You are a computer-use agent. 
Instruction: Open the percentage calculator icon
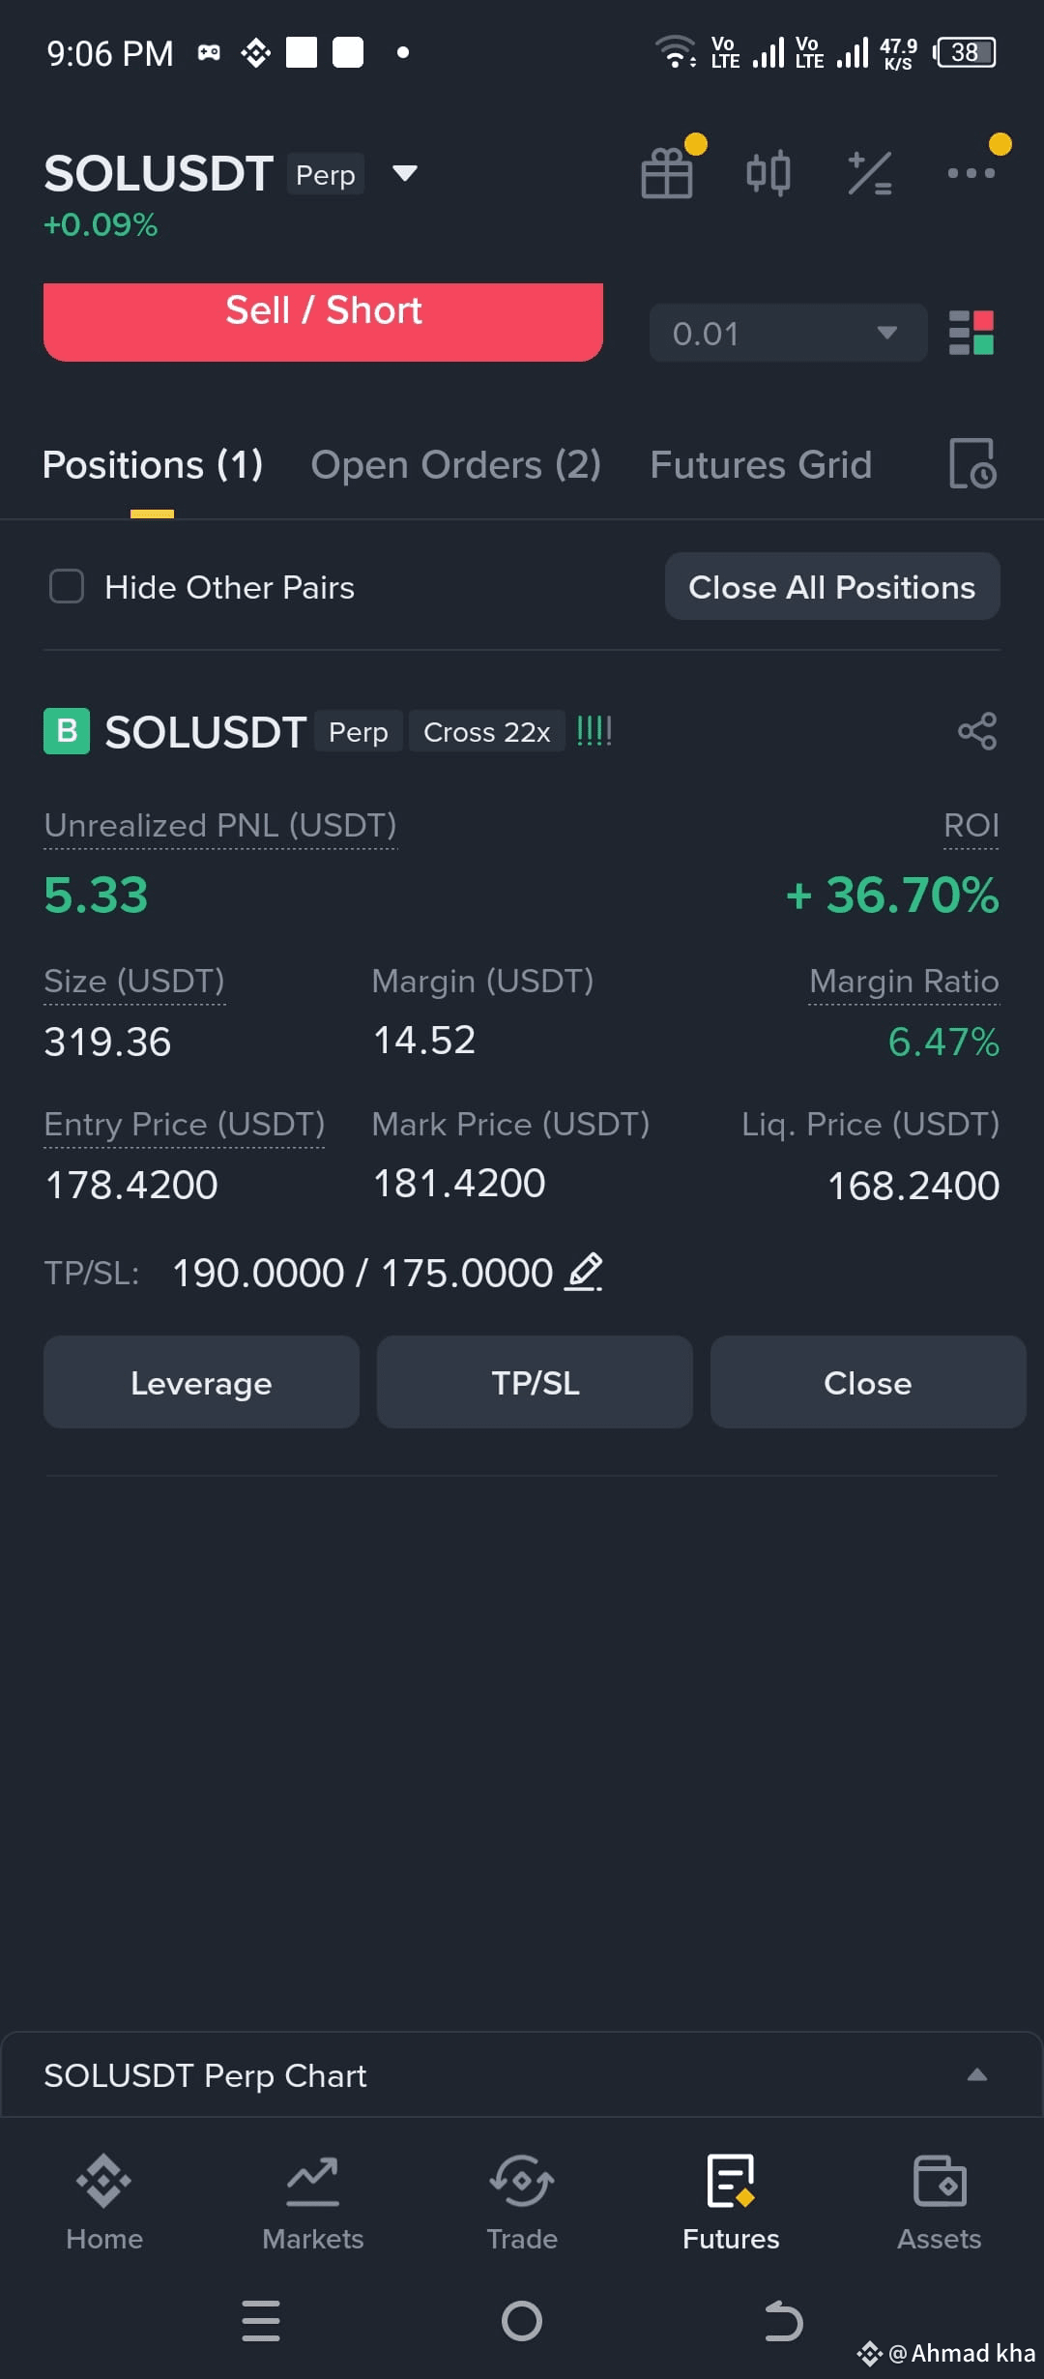coord(870,174)
